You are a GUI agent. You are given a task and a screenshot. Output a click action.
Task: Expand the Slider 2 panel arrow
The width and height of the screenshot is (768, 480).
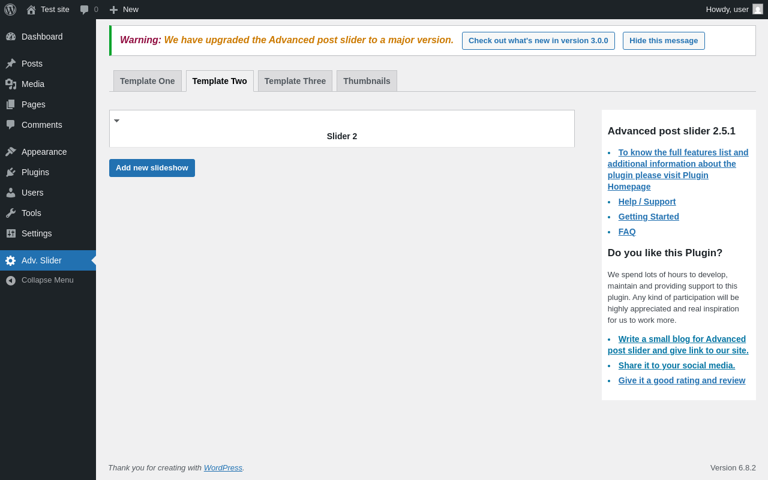point(116,121)
